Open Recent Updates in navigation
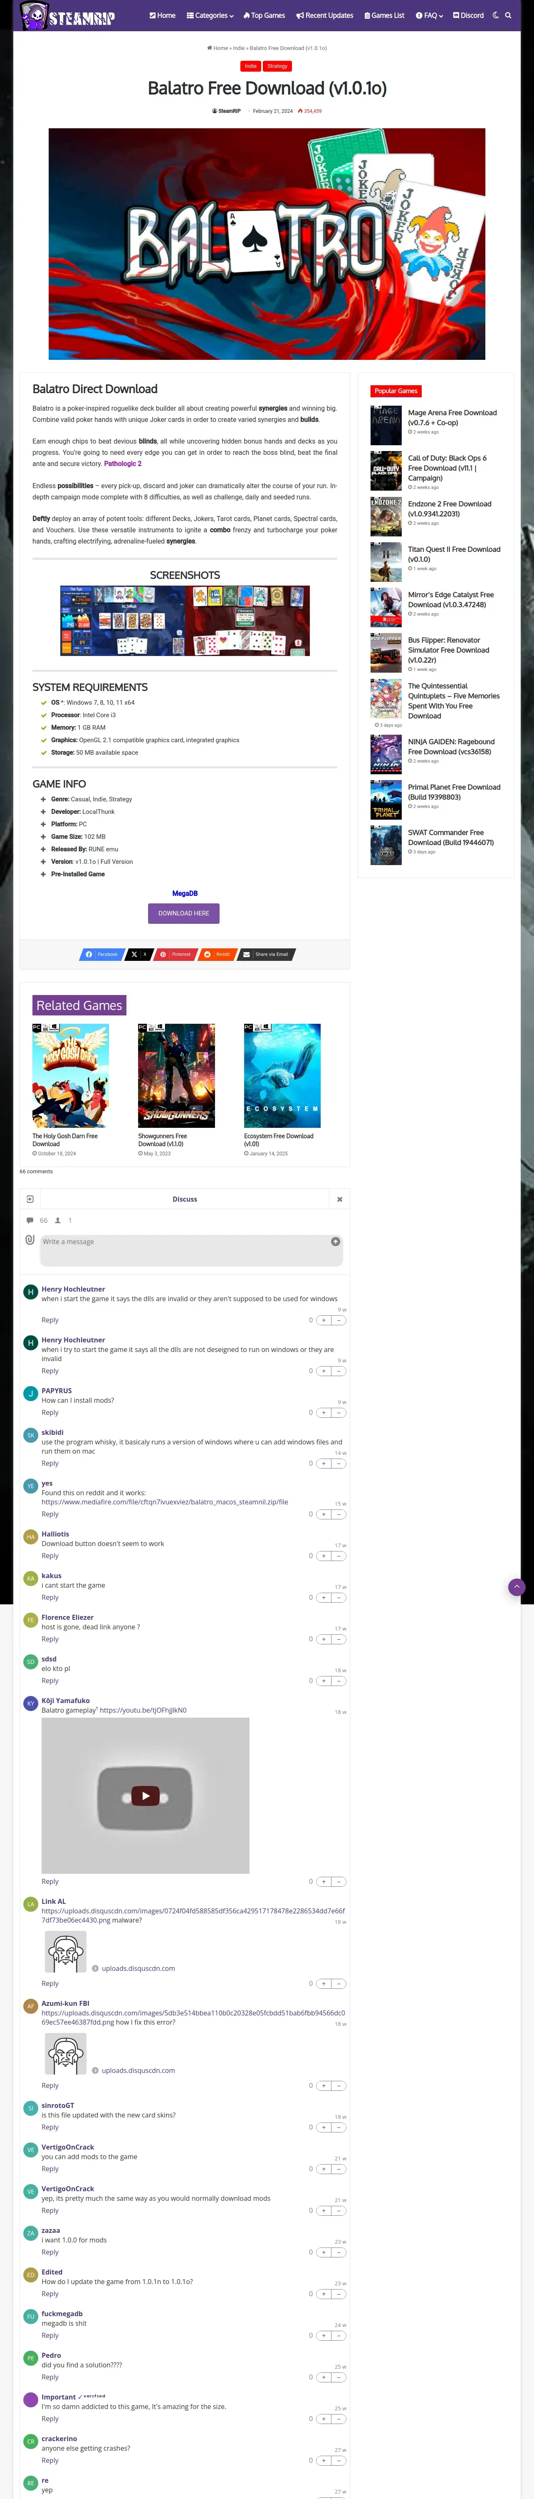The width and height of the screenshot is (534, 2499). click(x=325, y=15)
